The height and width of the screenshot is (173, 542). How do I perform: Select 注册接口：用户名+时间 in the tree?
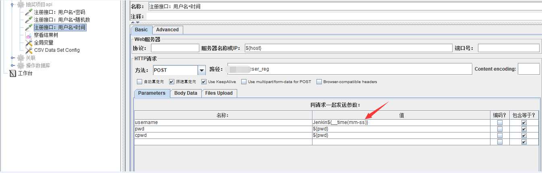pyautogui.click(x=60, y=27)
